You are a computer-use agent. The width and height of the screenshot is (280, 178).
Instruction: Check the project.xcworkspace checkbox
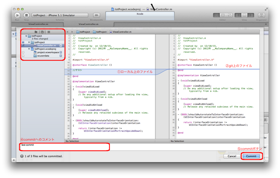tap(23, 52)
